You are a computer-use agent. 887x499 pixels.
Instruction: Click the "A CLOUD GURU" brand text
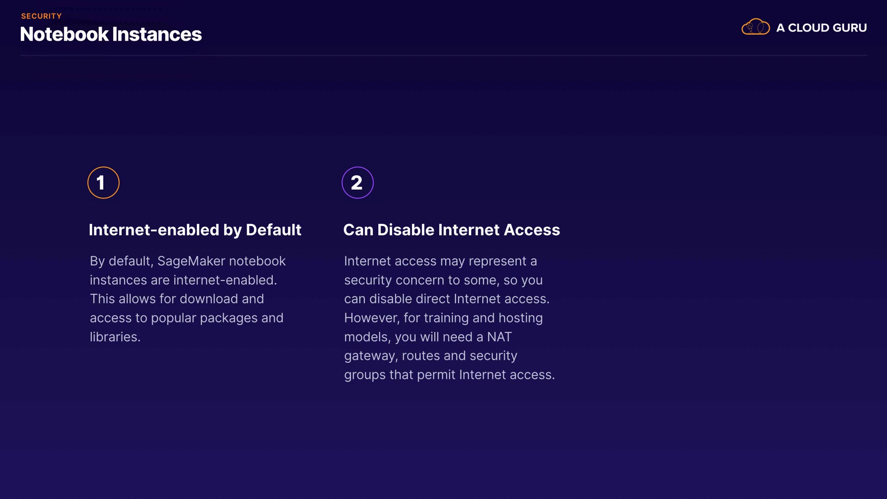pyautogui.click(x=821, y=28)
